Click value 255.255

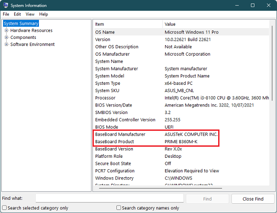(x=173, y=120)
